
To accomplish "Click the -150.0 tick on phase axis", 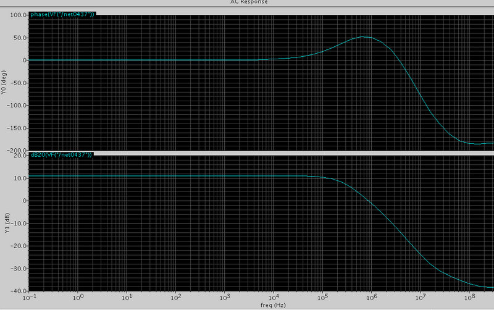I will click(x=17, y=128).
